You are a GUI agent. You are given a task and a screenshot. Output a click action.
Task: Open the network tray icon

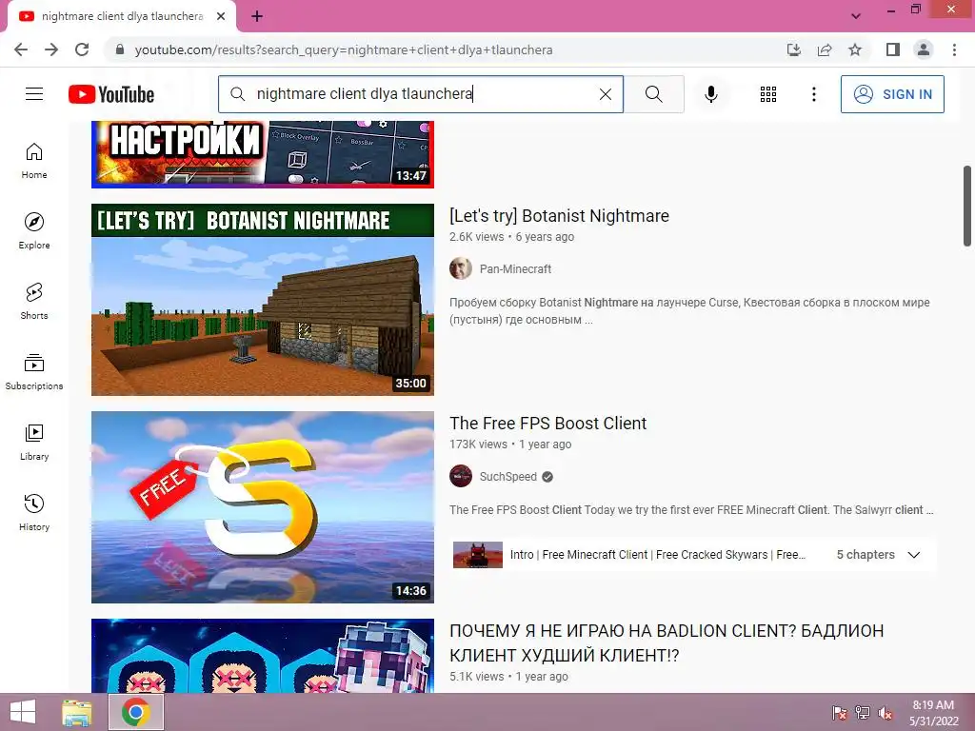(x=863, y=712)
